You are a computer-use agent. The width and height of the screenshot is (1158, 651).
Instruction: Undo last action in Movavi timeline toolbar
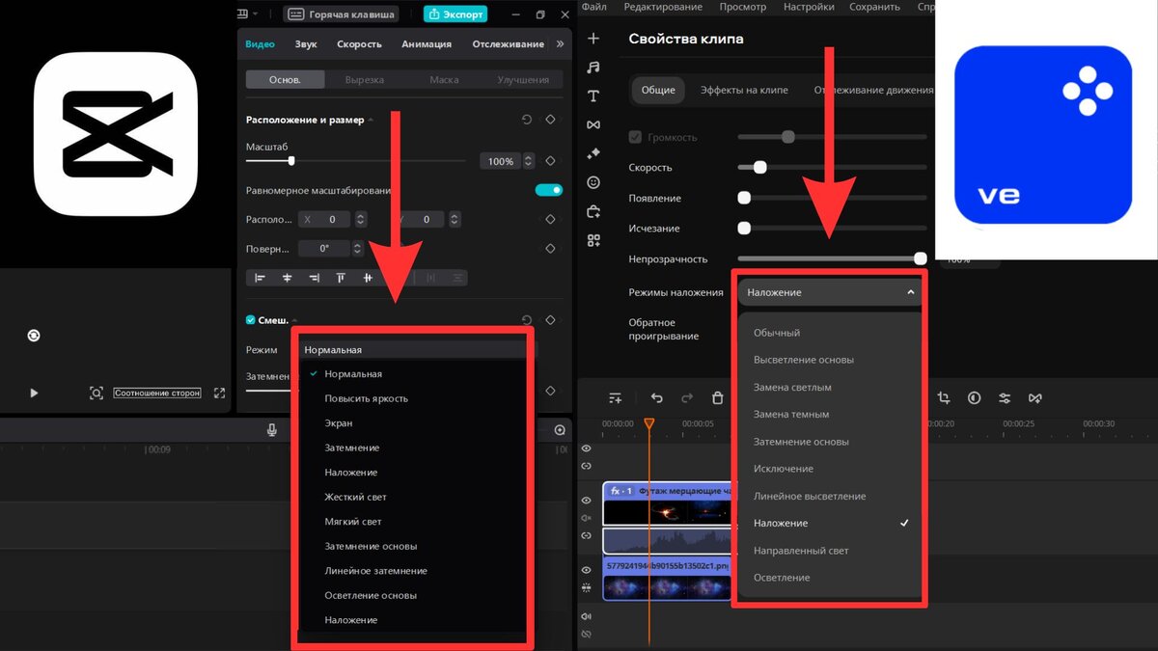pos(657,398)
